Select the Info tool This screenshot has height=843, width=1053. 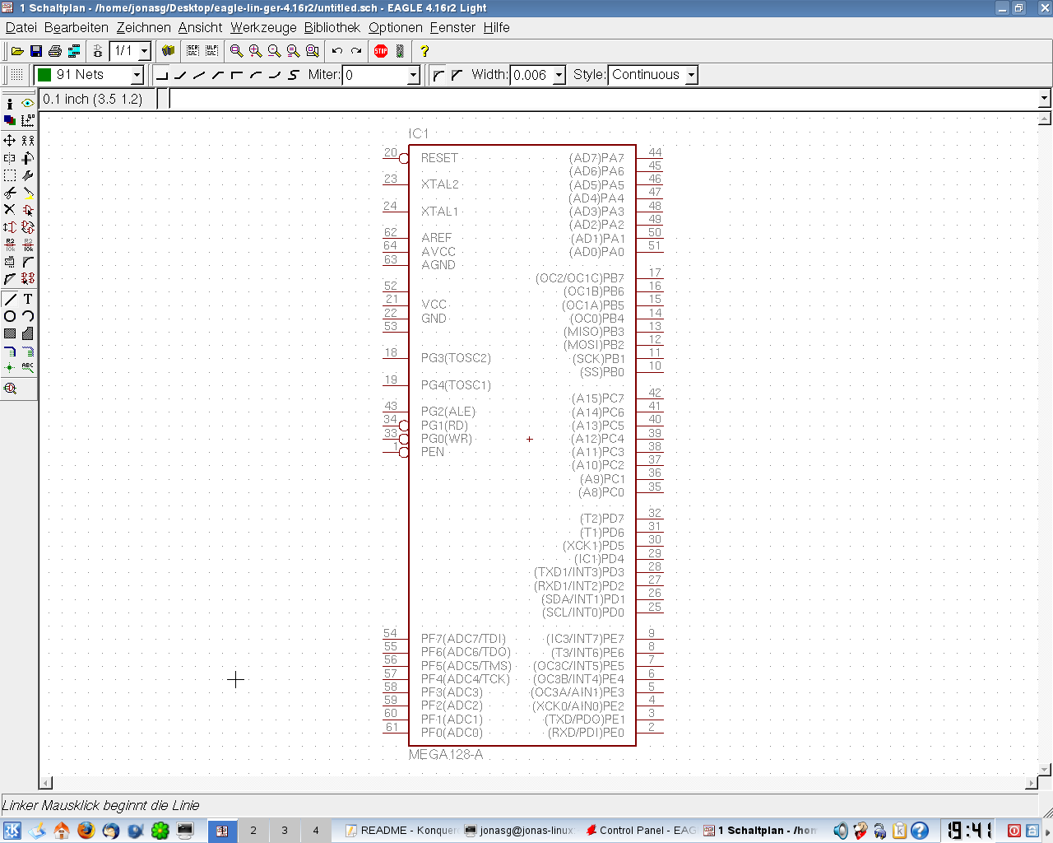(x=10, y=104)
